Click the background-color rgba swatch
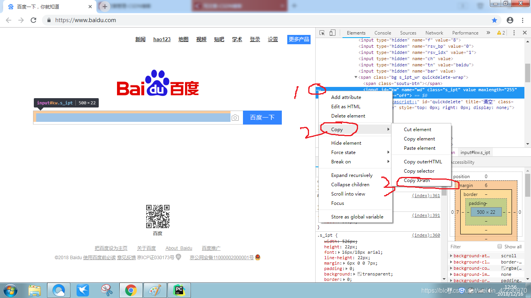 point(503,268)
